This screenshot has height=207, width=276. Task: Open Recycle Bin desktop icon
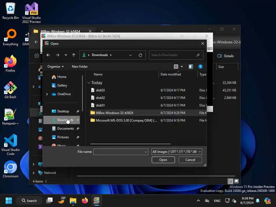[x=11, y=11]
